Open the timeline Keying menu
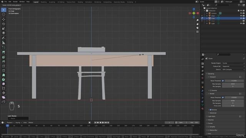The height and width of the screenshot is (138, 246). (x=18, y=123)
